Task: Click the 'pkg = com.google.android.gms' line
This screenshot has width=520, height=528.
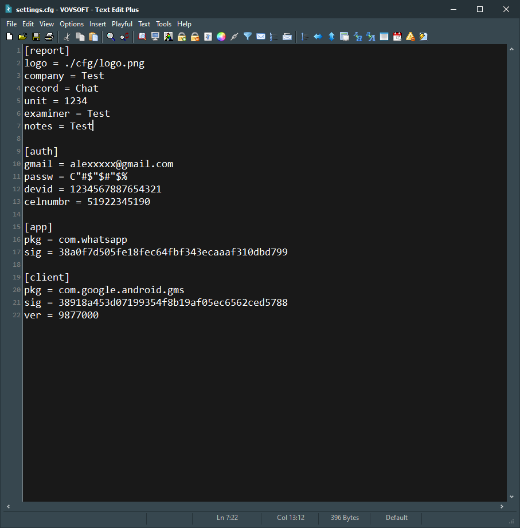Action: [104, 290]
